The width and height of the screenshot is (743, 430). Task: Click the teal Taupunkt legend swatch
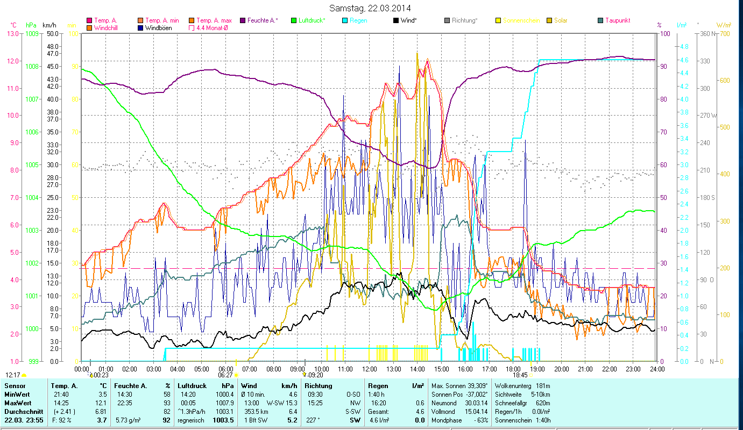[x=600, y=21]
